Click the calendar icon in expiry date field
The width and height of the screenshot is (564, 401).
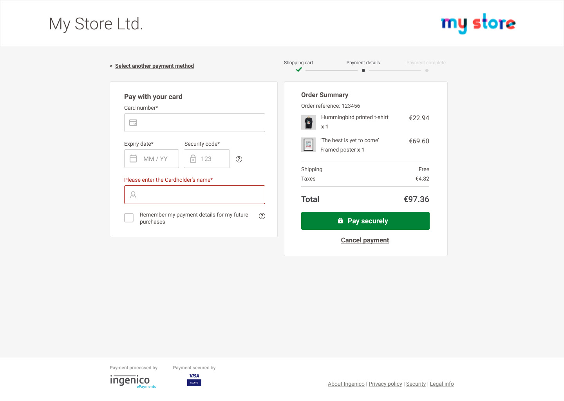click(133, 159)
